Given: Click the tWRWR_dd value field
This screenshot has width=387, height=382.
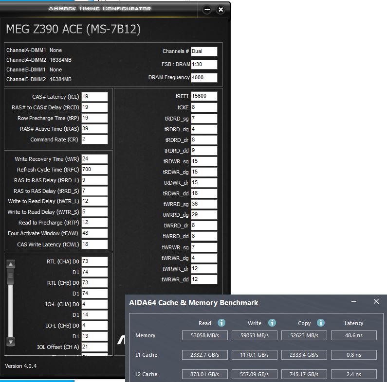Looking at the screenshot, I should coord(204,279).
